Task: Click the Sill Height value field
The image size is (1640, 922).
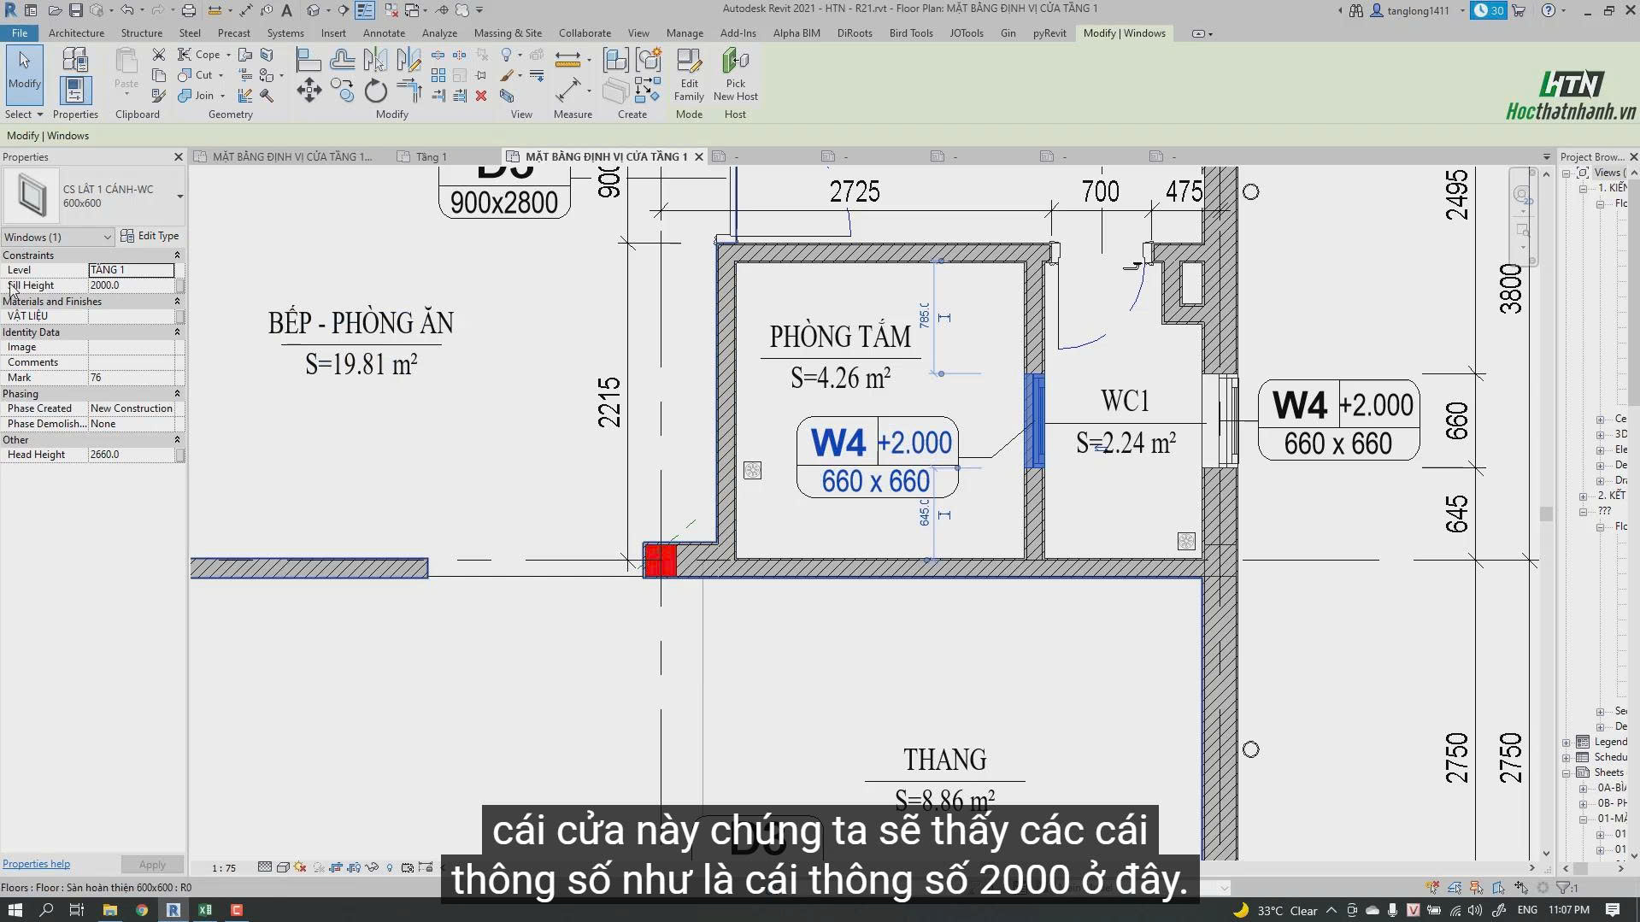Action: [132, 285]
